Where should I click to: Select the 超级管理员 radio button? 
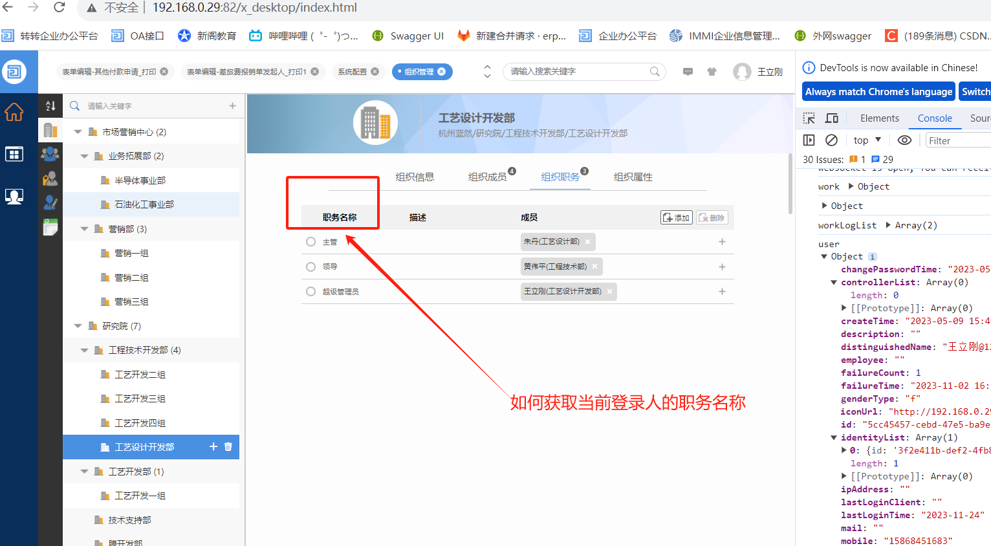click(x=310, y=292)
